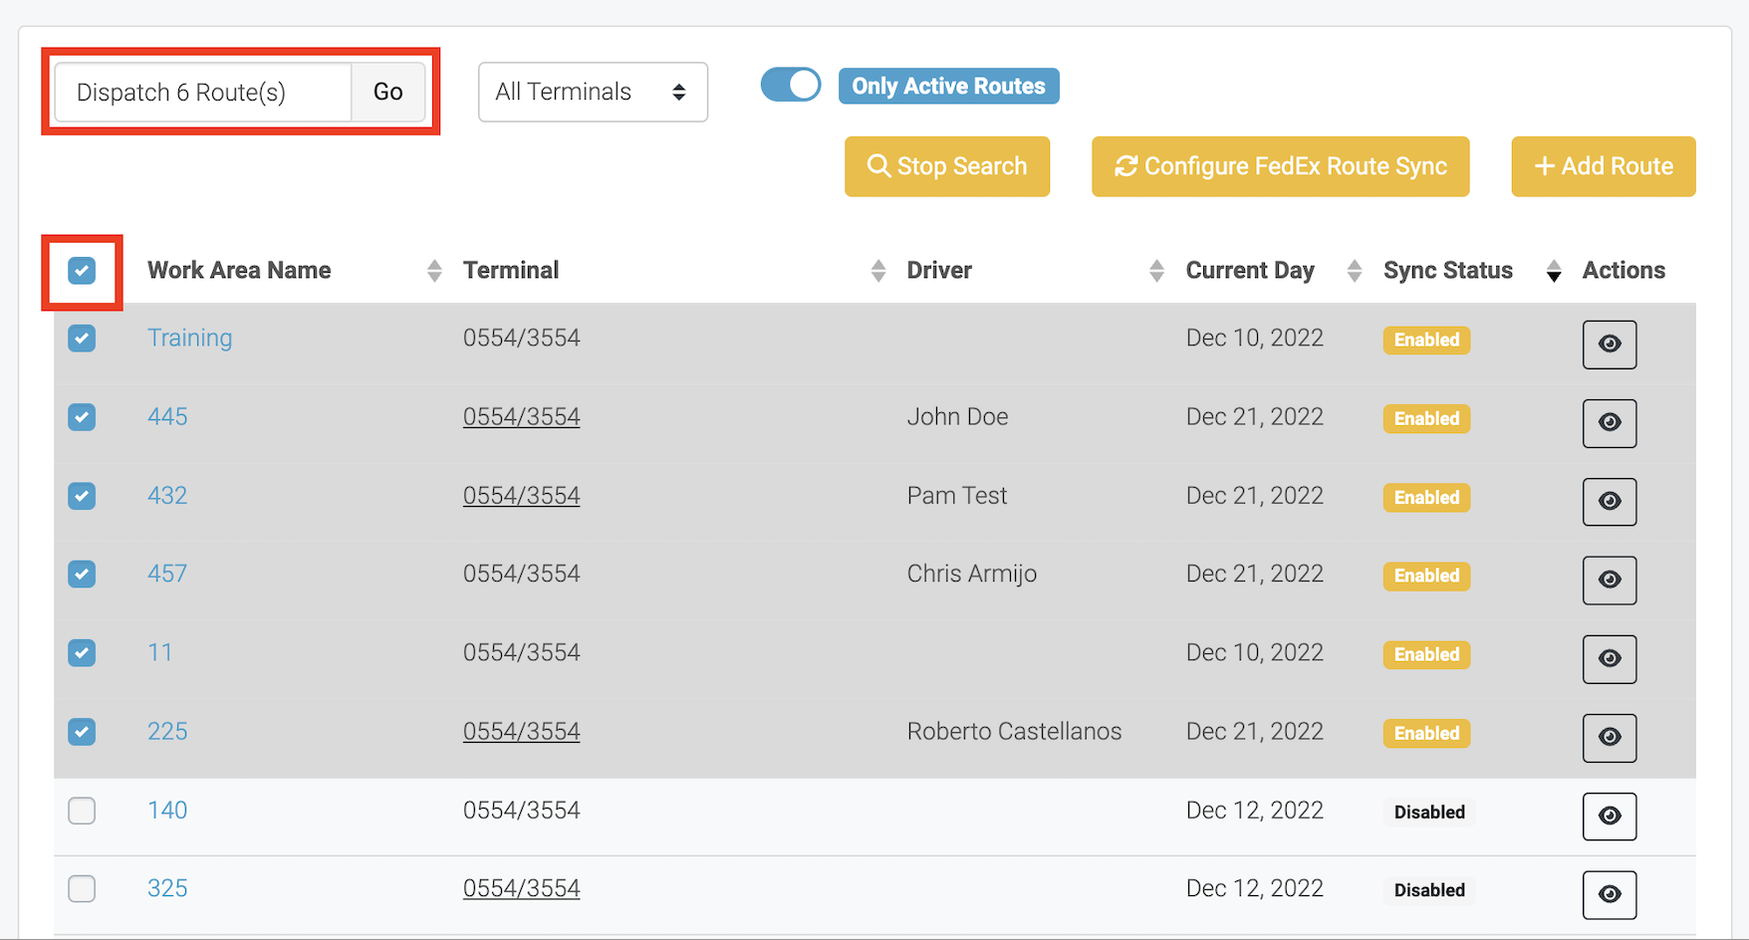Open work area 432 link
Image resolution: width=1749 pixels, height=940 pixels.
tap(167, 495)
